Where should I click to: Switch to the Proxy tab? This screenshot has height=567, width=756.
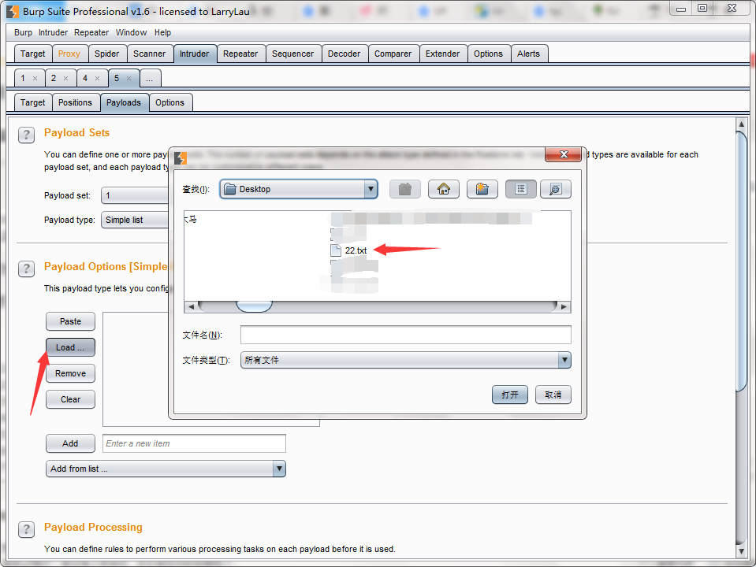pyautogui.click(x=69, y=54)
